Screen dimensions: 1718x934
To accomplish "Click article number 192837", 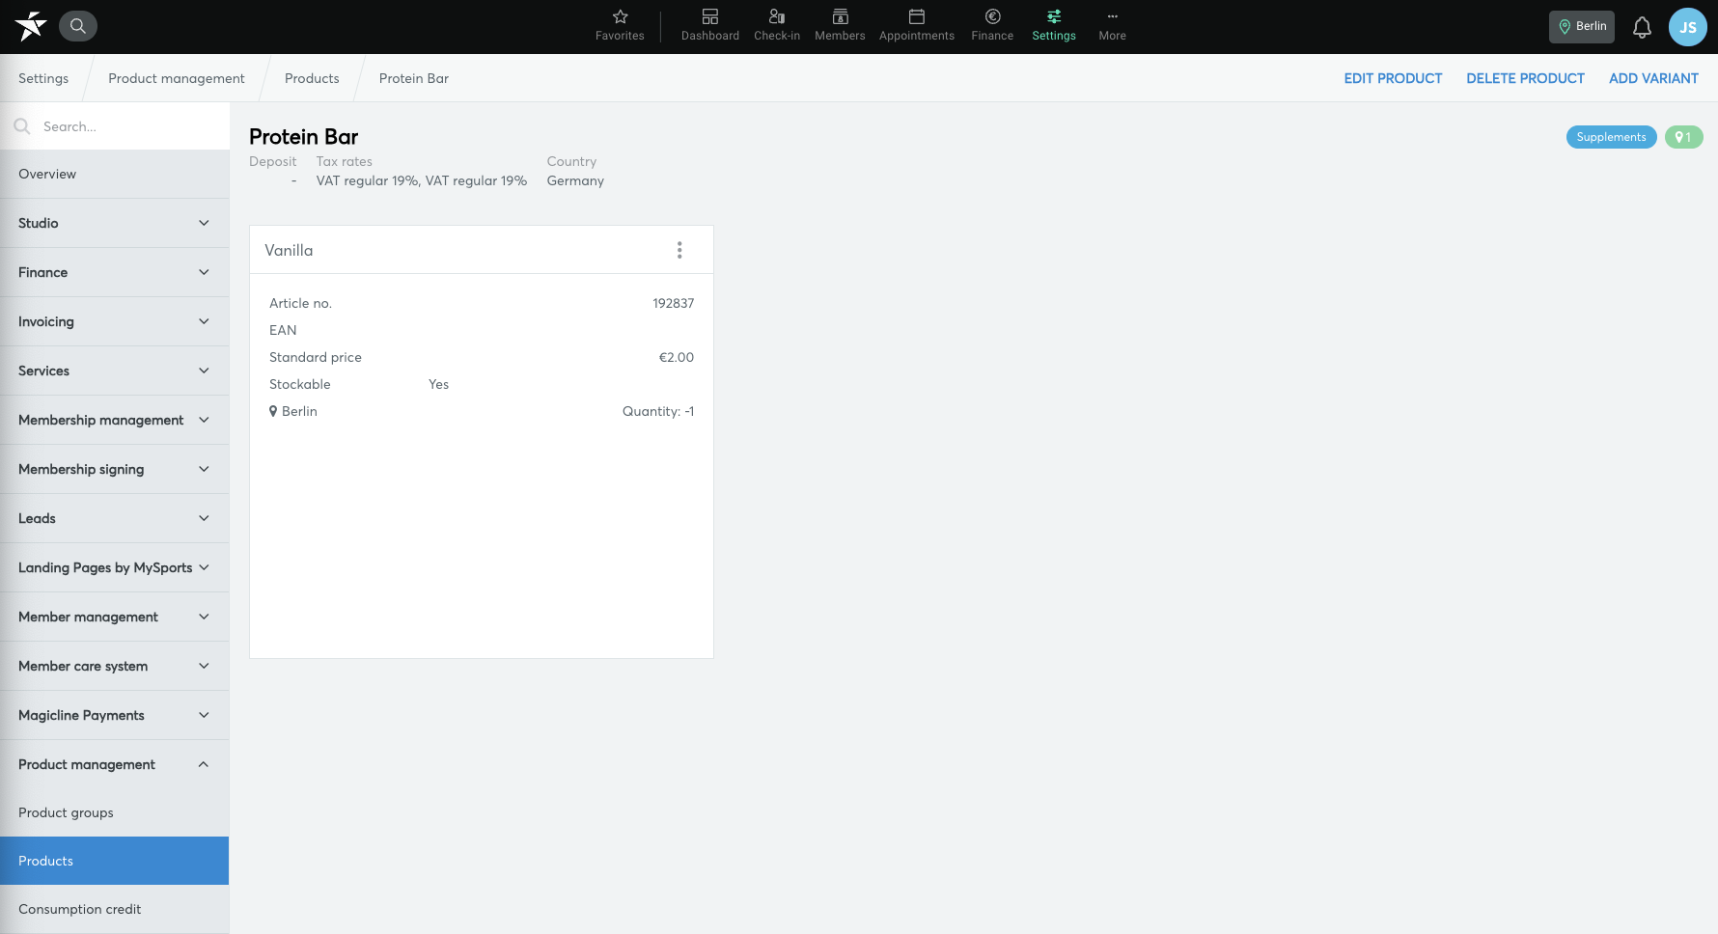I will tap(674, 303).
